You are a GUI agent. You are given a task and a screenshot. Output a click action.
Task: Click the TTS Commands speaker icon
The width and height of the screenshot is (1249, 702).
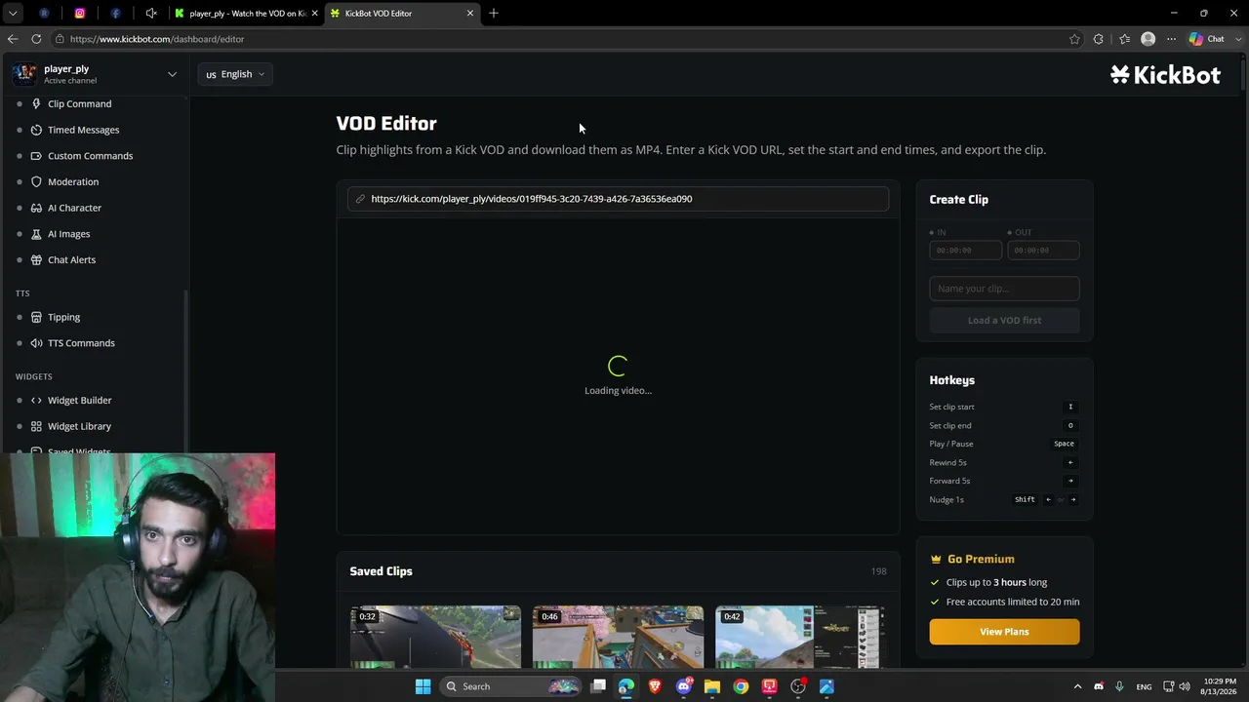pyautogui.click(x=36, y=343)
